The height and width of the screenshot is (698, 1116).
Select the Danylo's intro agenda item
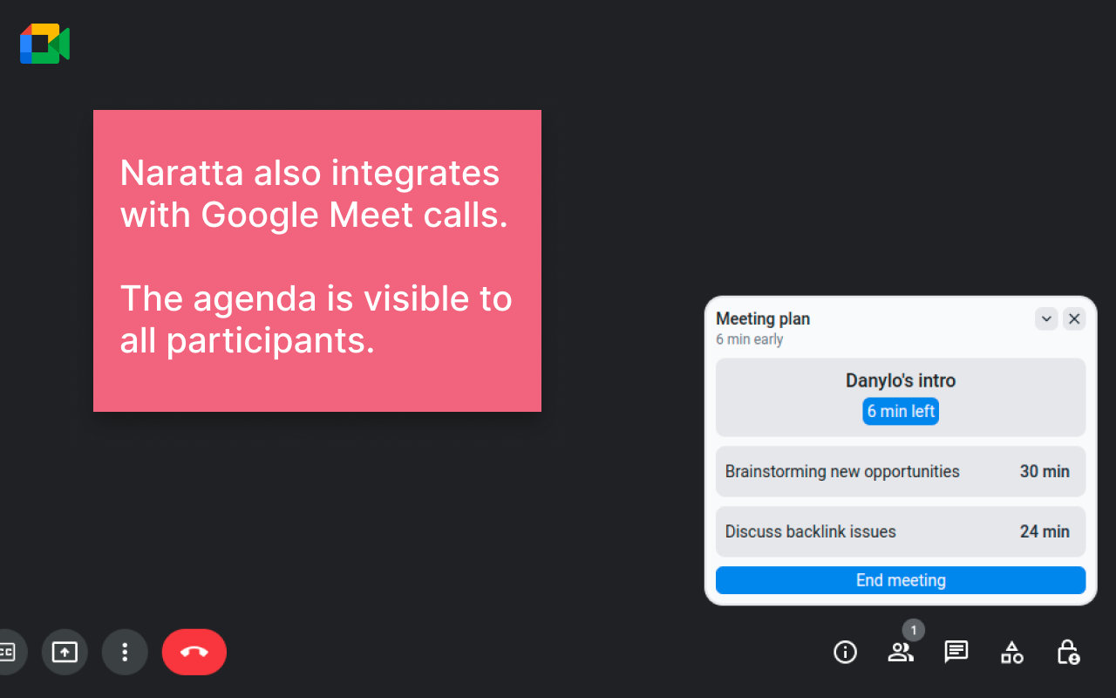pos(901,397)
